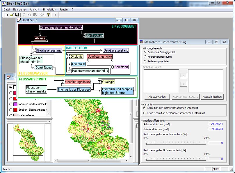
Task: Click the Print toolbar icon
Action: click(42, 15)
